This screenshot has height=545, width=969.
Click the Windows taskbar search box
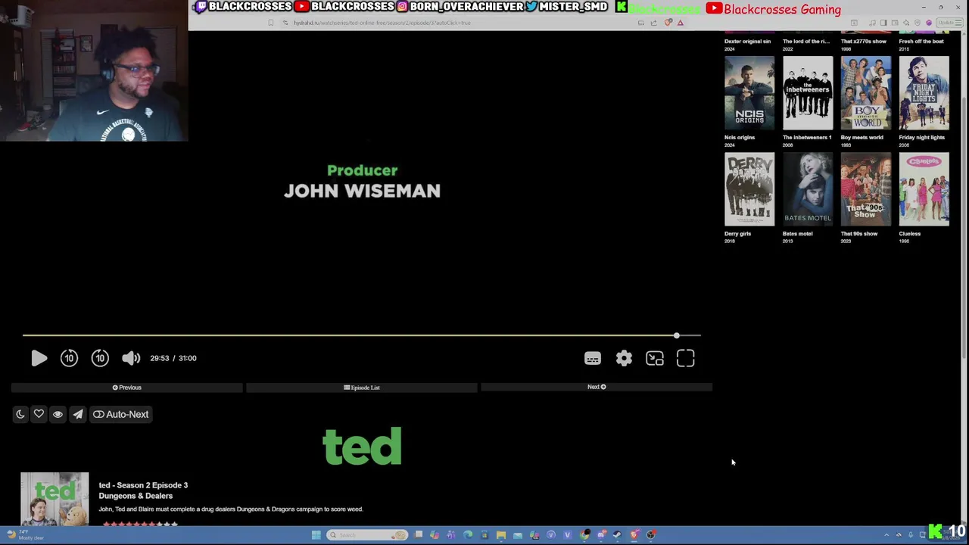tap(367, 535)
